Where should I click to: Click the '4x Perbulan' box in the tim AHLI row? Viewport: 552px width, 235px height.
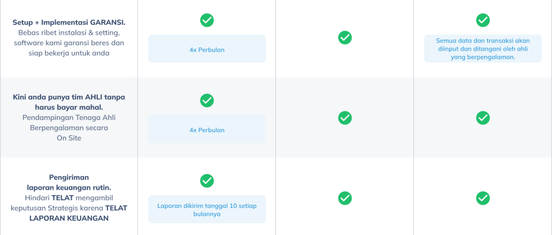207,129
